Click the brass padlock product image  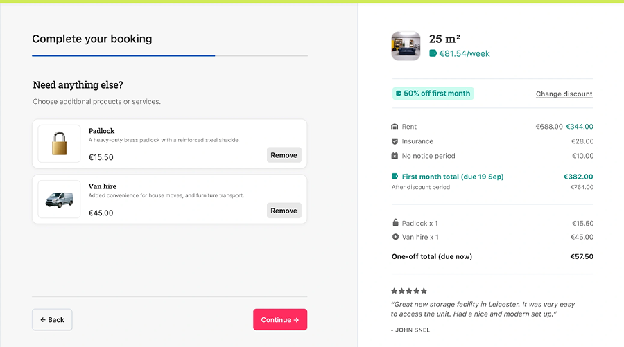(59, 143)
